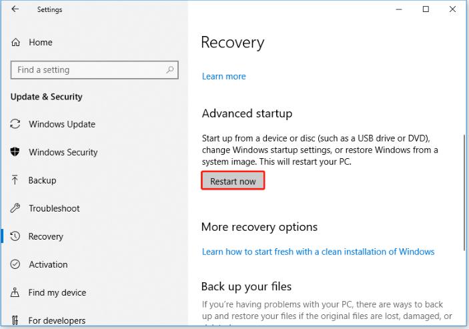469x329 pixels.
Task: Click the Troubleshoot wrench icon
Action: point(15,208)
